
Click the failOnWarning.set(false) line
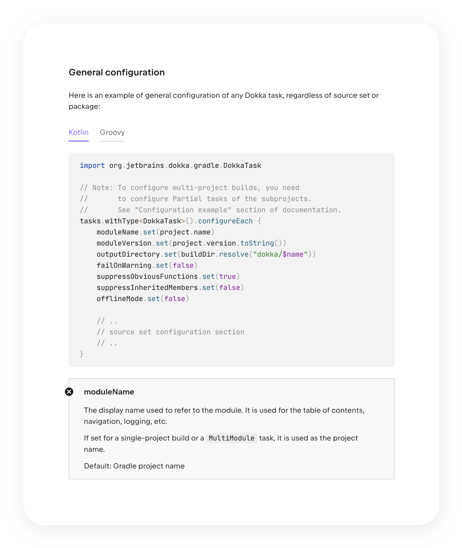click(x=147, y=265)
